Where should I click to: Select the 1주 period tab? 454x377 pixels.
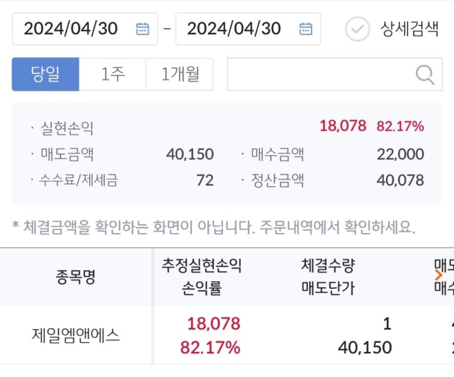click(112, 74)
